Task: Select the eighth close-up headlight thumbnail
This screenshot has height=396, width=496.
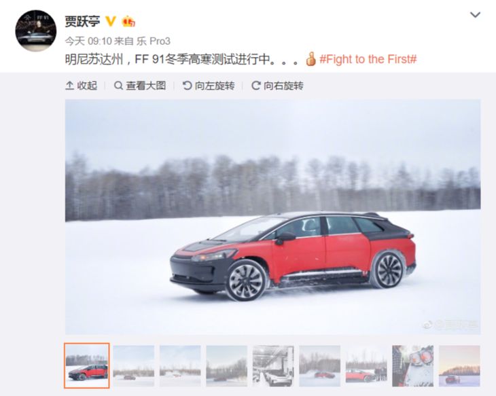Action: (413, 366)
